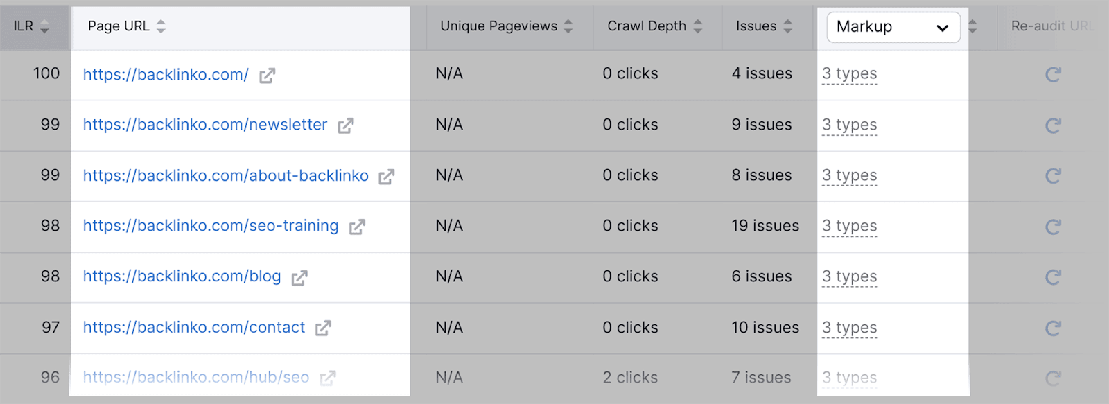Re-audit the blog page
The height and width of the screenshot is (404, 1109).
point(1054,277)
